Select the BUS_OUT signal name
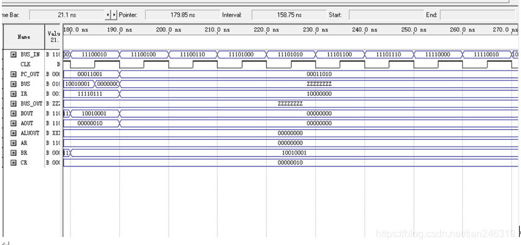This screenshot has height=245, width=521. coord(32,104)
